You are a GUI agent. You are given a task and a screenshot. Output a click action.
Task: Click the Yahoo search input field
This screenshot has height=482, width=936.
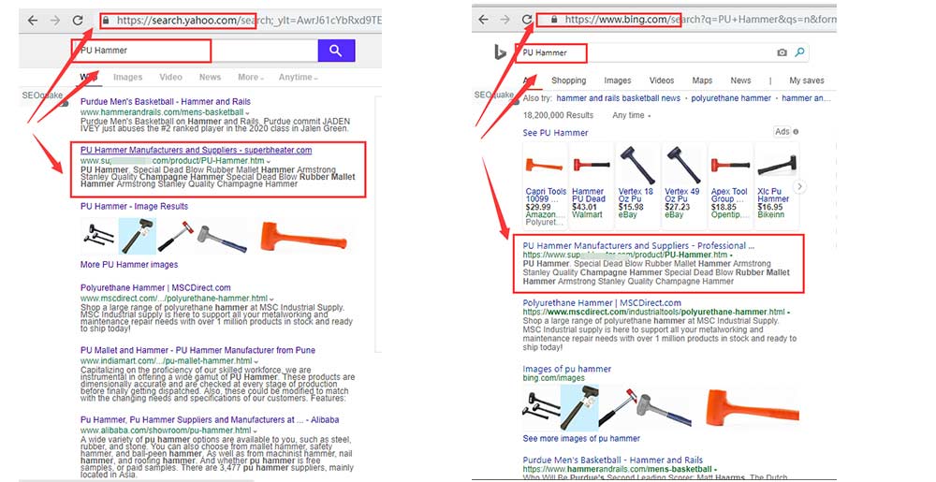(x=196, y=51)
